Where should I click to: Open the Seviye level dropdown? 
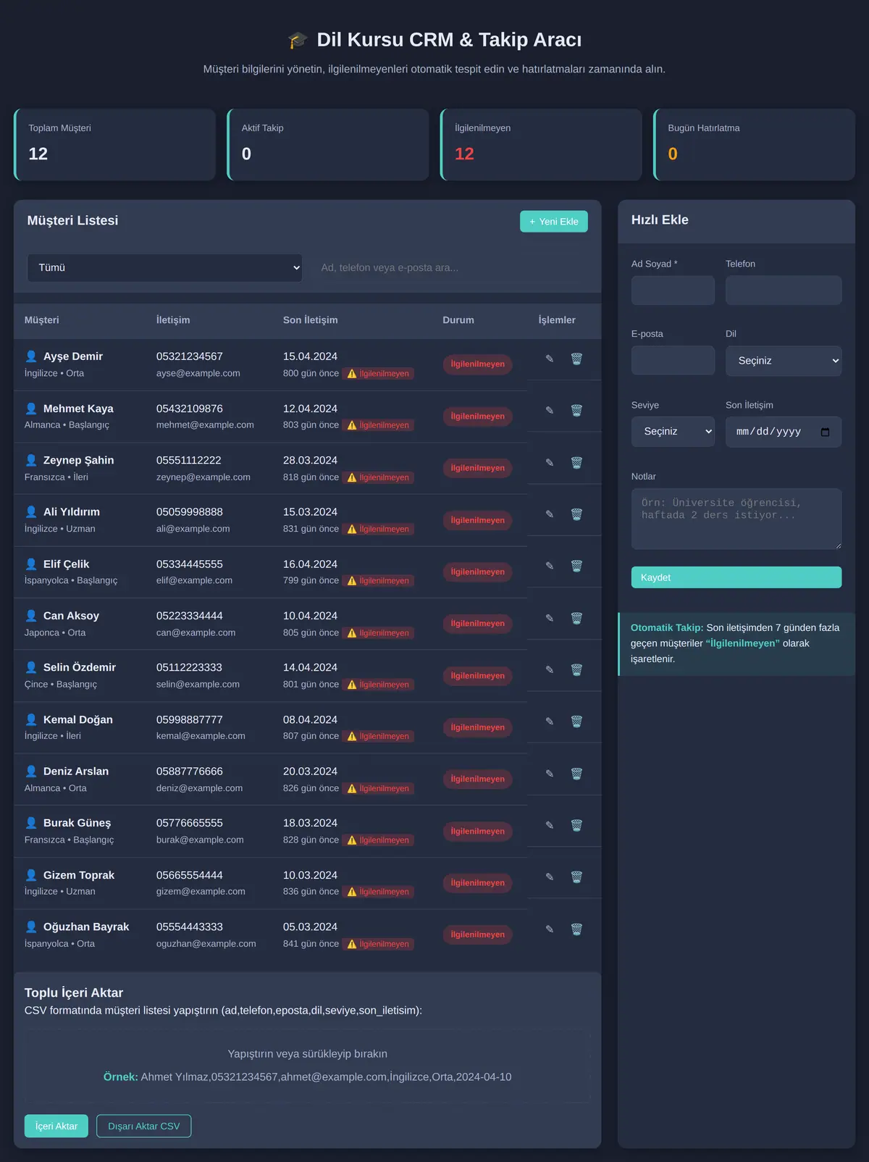click(673, 432)
